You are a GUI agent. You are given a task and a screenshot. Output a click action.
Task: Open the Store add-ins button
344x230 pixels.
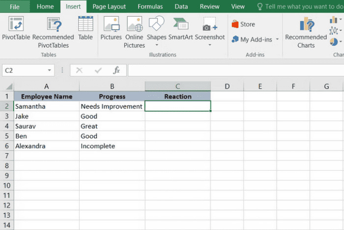[243, 24]
